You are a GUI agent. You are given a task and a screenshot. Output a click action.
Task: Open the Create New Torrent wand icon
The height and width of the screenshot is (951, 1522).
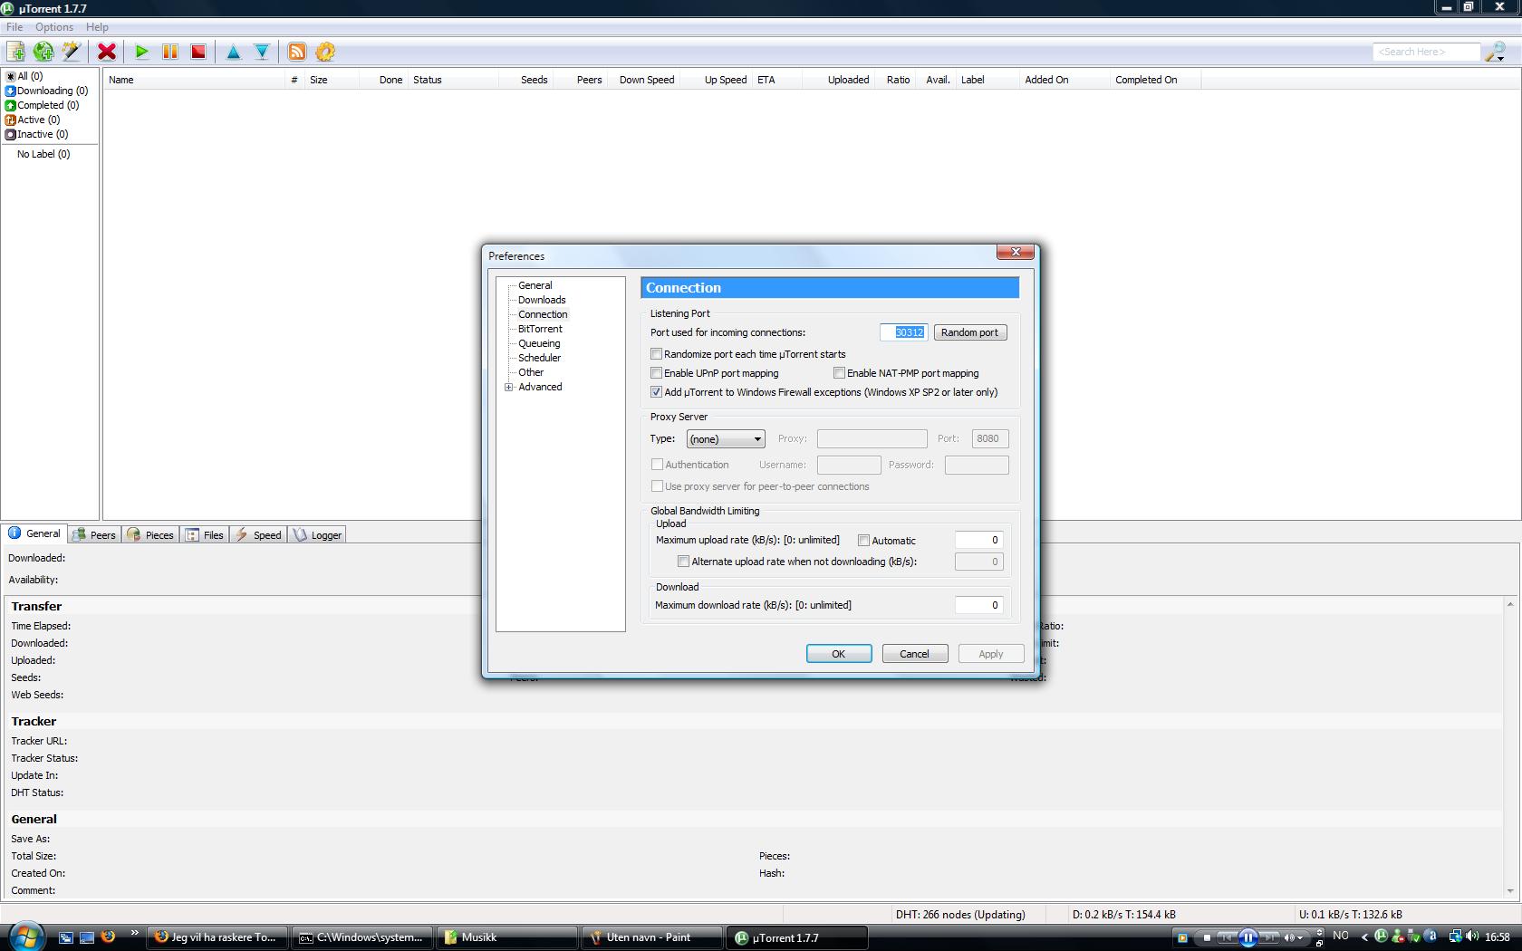72,52
